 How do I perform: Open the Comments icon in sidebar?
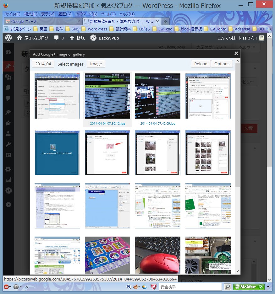(x=8, y=98)
